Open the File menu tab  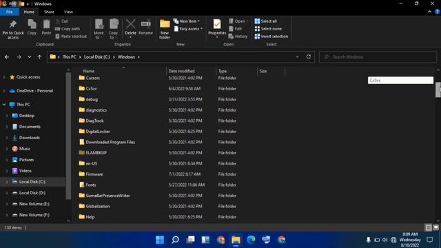9,12
